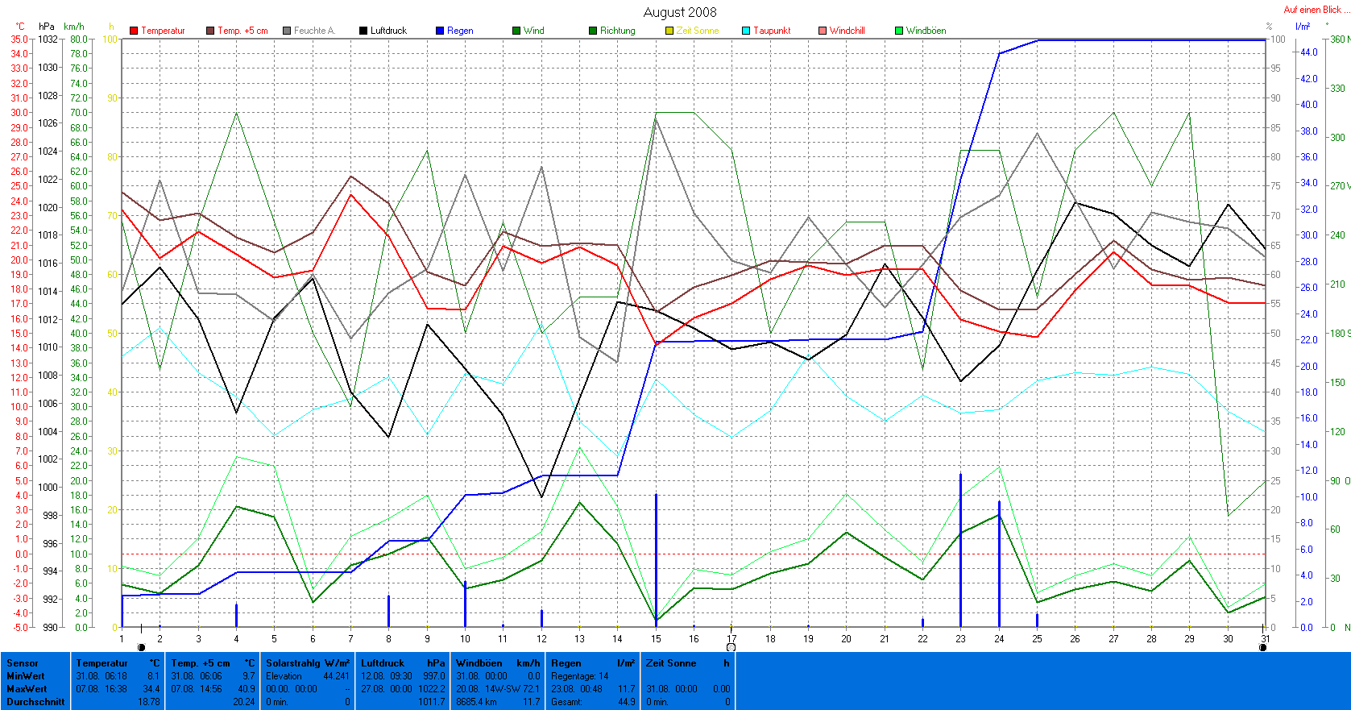Screen dimensions: 1351x710
Task: Click the bright green Windböen legend square
Action: tap(899, 31)
